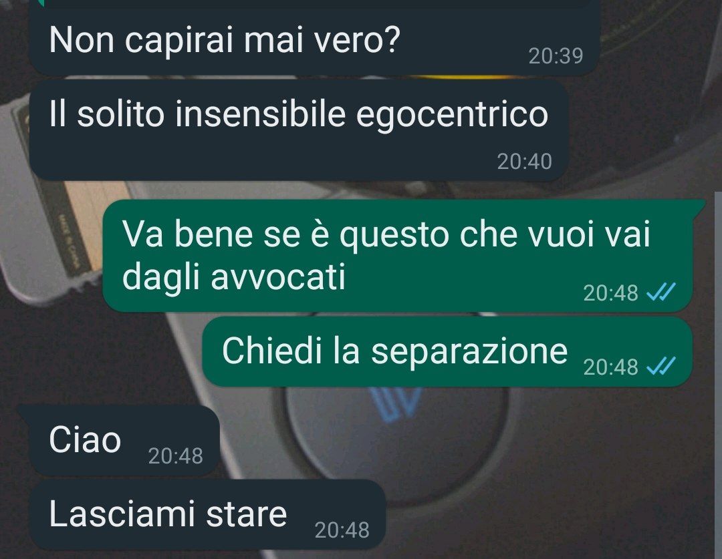
Task: Click the 20:48 timestamp next to 'Lasciami stare'
Action: [x=342, y=530]
